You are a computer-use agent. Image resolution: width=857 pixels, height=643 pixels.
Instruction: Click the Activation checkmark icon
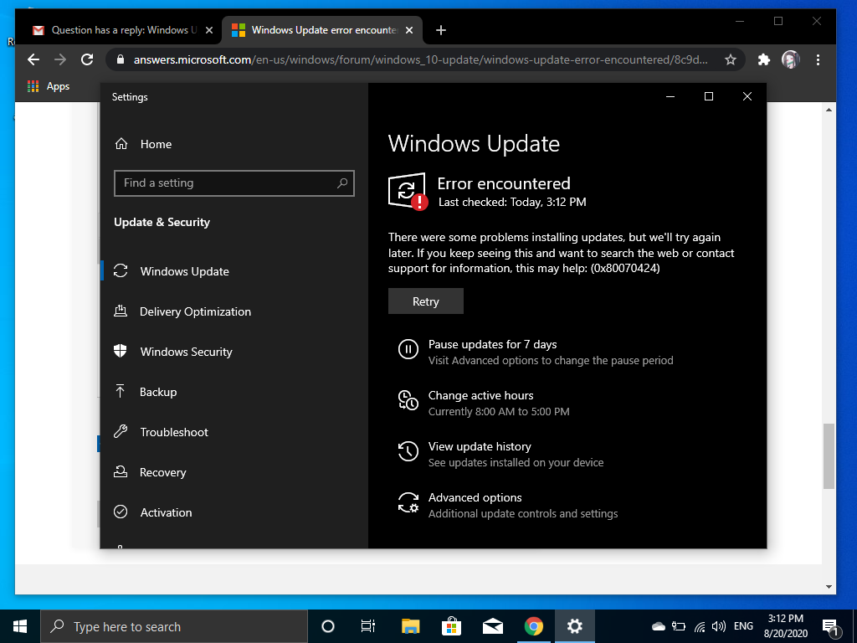(121, 512)
